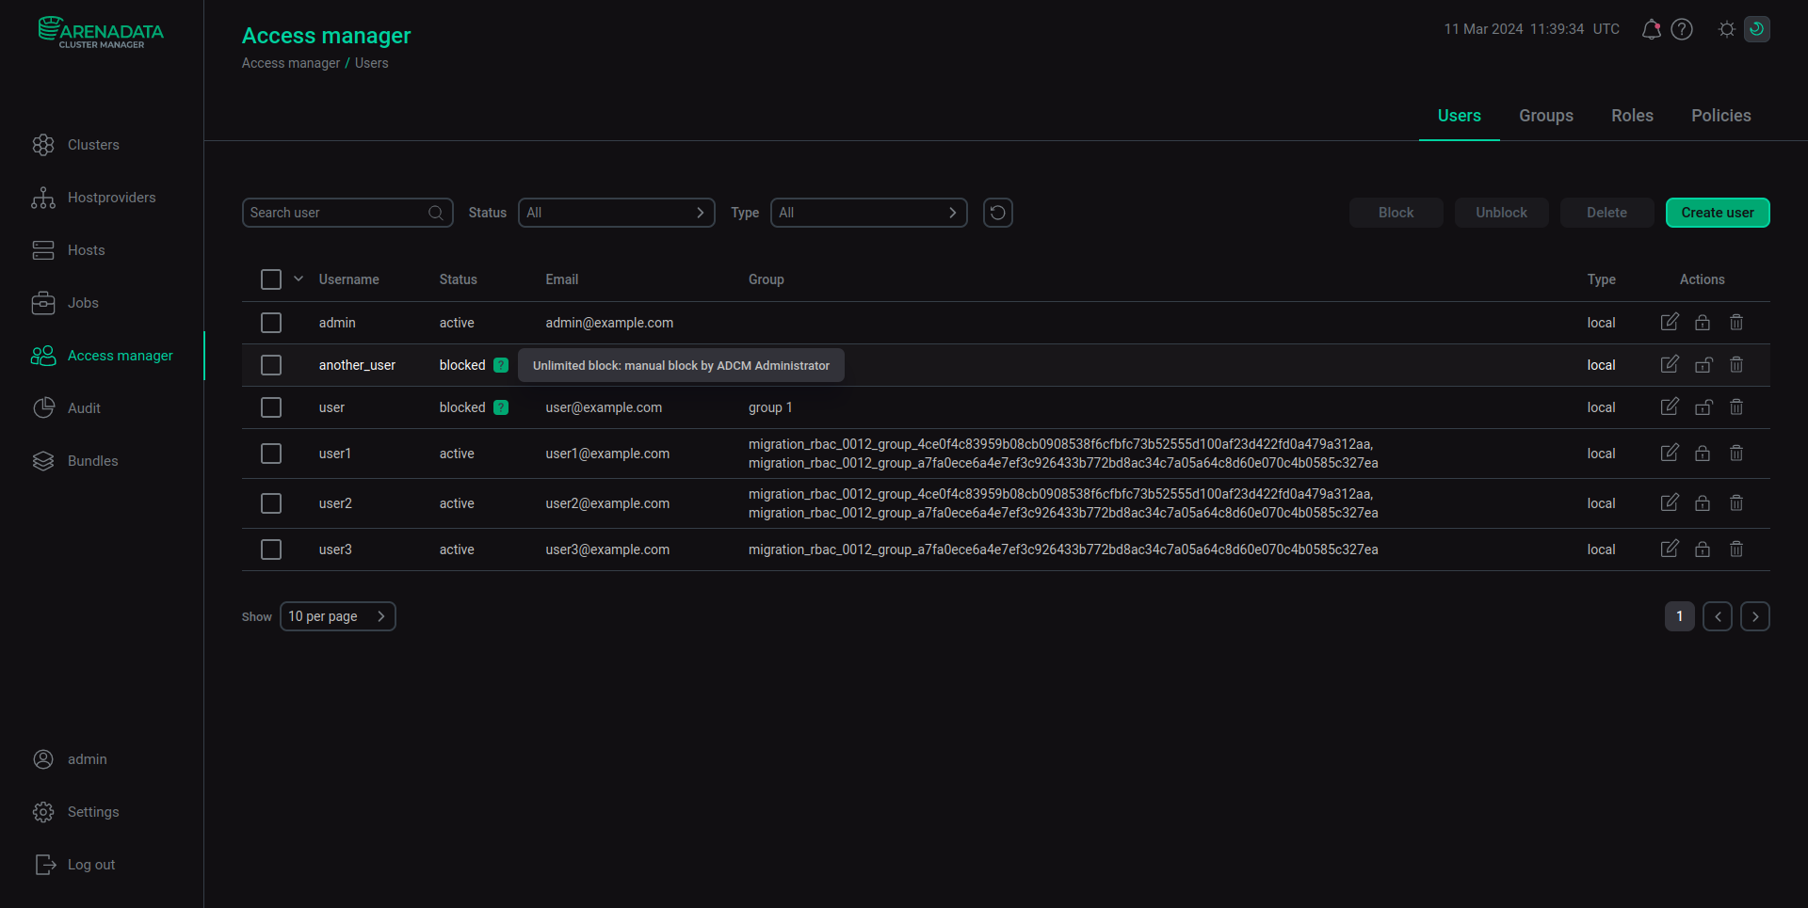This screenshot has width=1808, height=908.
Task: Click the block reason icon for another_user
Action: tap(501, 365)
